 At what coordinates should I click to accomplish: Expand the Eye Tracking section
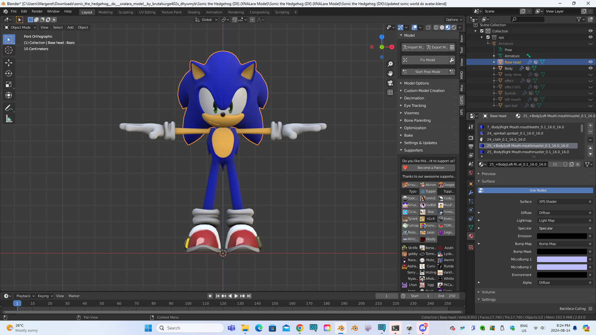416,105
